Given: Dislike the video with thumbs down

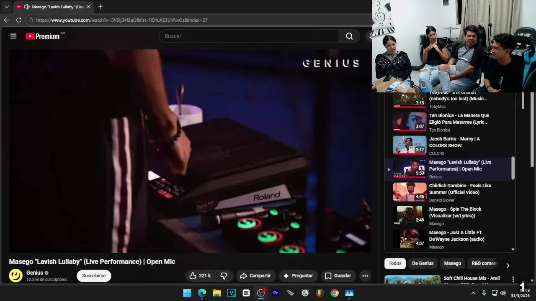Looking at the screenshot, I should coord(224,276).
